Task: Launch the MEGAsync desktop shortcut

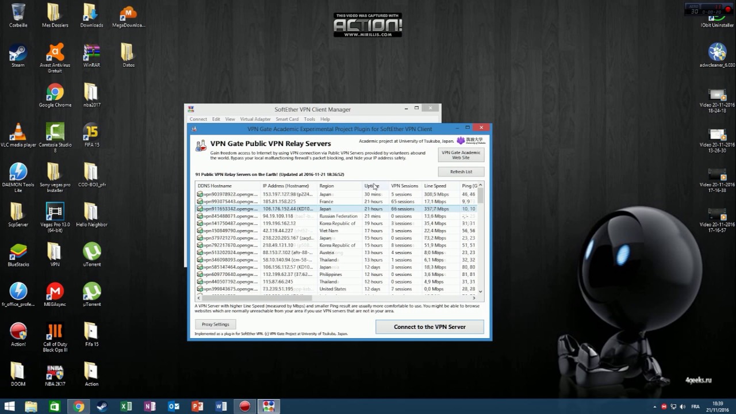Action: click(55, 294)
